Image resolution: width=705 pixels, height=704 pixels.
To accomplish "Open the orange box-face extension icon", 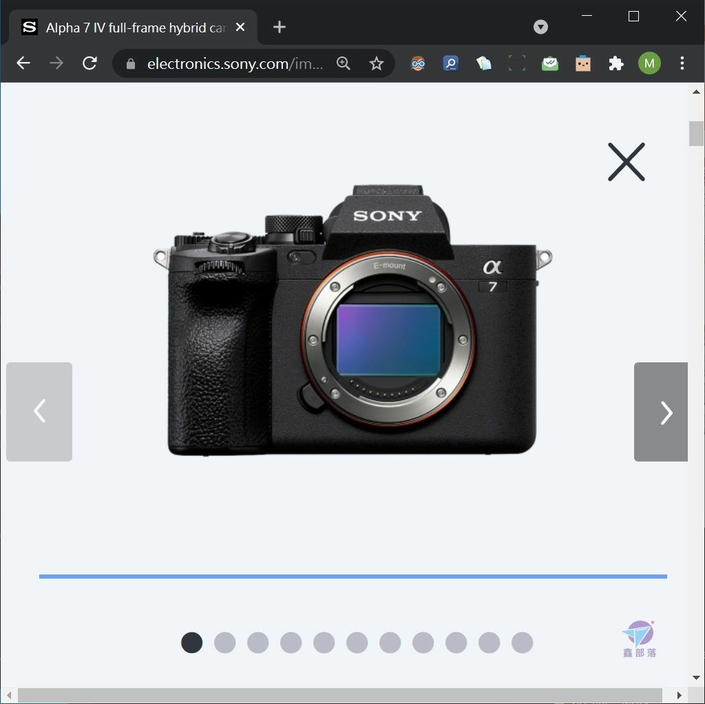I will click(582, 63).
